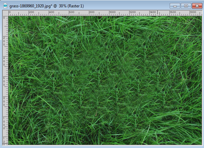Minimize the grass image window
Viewport: 204px width, 148px height.
click(175, 6)
